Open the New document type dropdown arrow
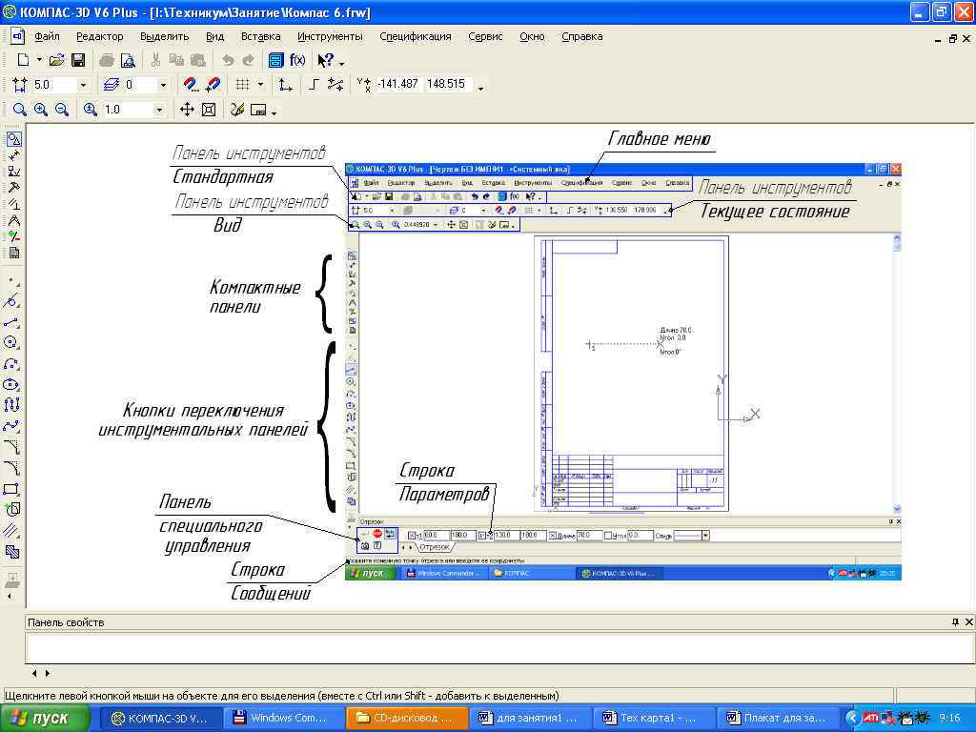The height and width of the screenshot is (732, 976). (x=39, y=60)
